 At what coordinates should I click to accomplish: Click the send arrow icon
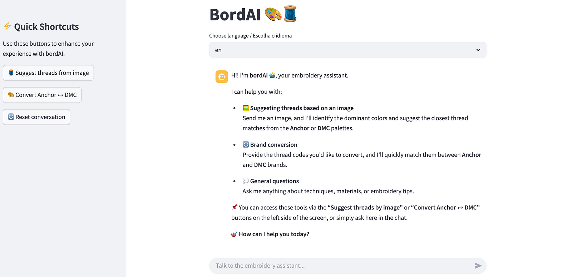478,266
